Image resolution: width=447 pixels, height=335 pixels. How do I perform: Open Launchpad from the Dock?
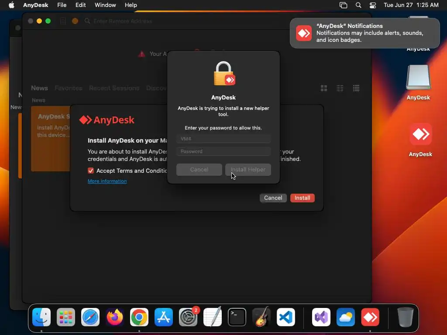pos(66,317)
